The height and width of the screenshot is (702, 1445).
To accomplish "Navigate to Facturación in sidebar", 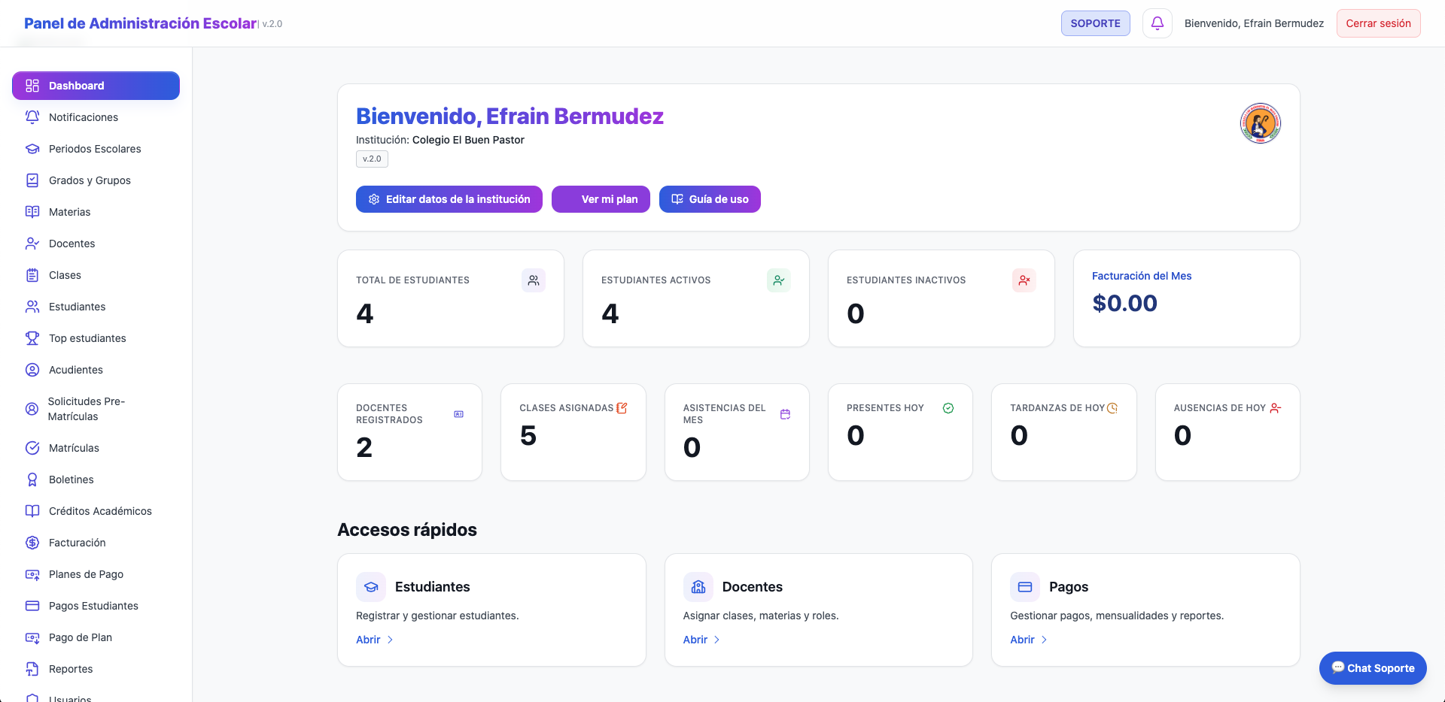I will [77, 543].
